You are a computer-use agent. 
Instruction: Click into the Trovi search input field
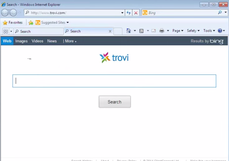[x=114, y=81]
